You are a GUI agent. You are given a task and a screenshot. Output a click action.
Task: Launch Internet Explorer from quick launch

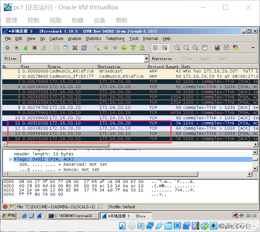24,216
